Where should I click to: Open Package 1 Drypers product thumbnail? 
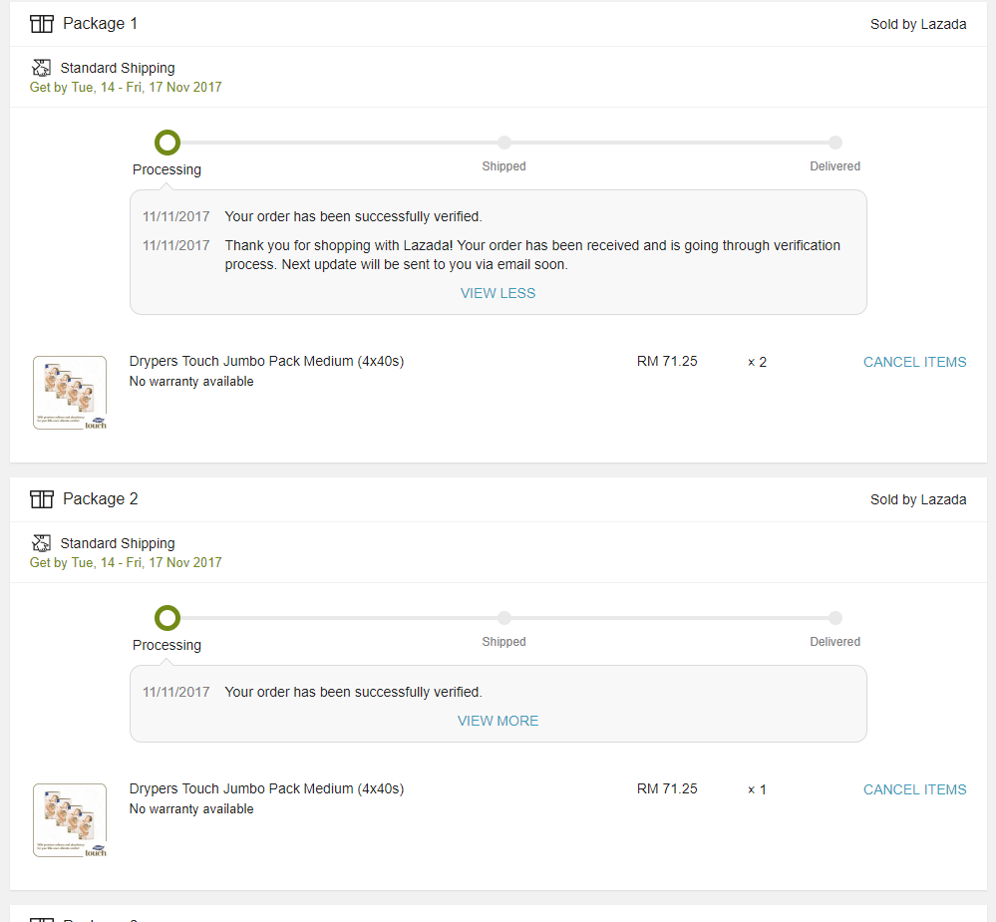[70, 393]
